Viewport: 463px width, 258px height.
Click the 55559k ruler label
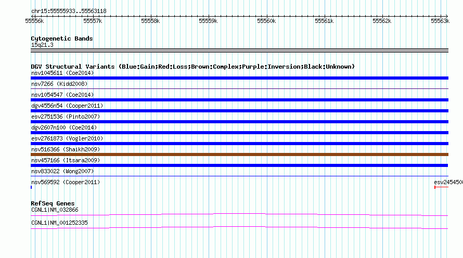(x=208, y=21)
